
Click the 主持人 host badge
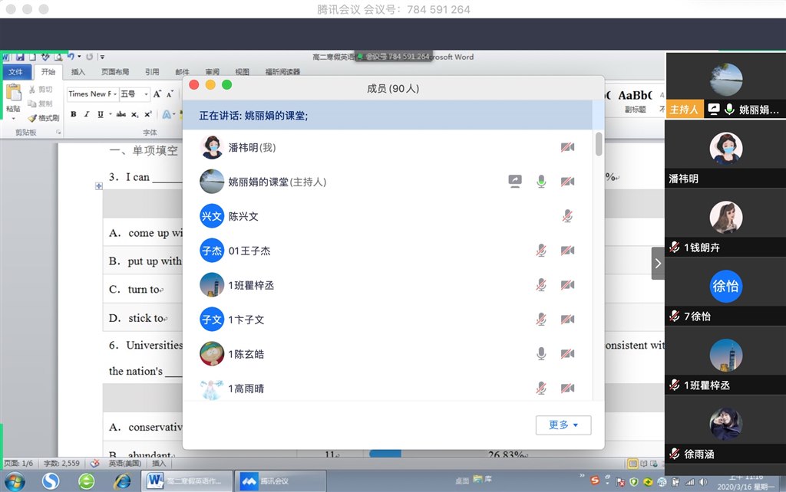coord(684,109)
